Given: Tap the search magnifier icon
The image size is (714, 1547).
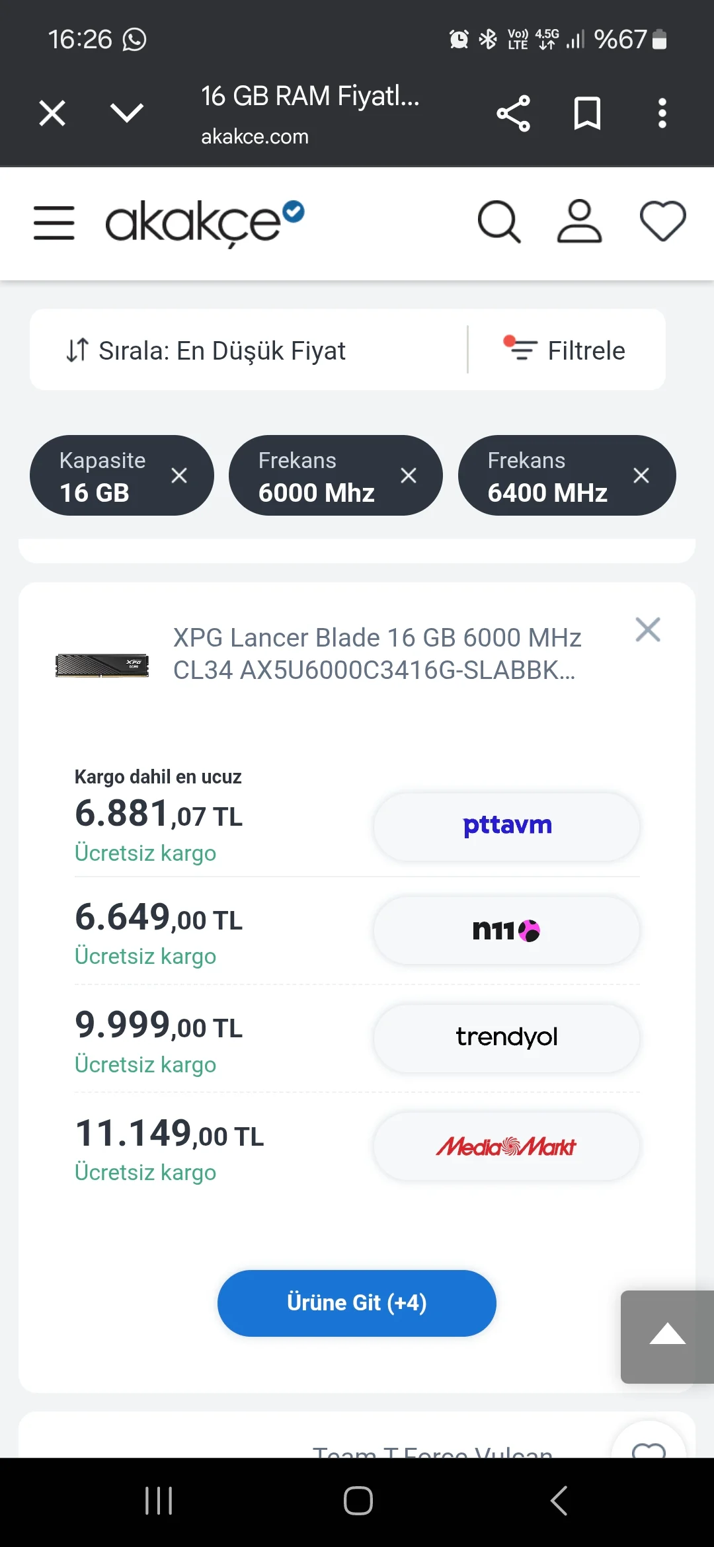Looking at the screenshot, I should [498, 222].
